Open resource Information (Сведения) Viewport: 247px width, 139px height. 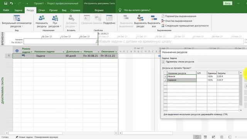coord(86,20)
